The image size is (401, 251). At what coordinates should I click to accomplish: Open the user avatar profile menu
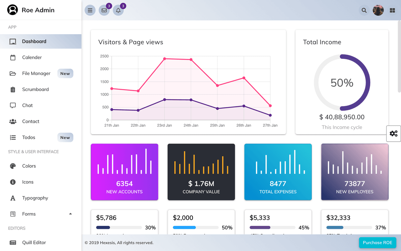click(x=378, y=10)
